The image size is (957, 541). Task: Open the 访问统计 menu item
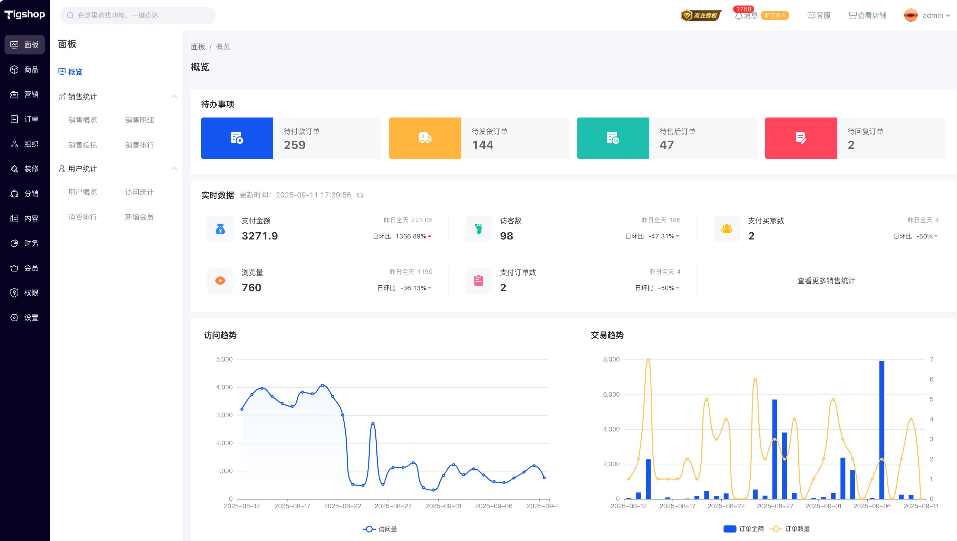point(139,192)
